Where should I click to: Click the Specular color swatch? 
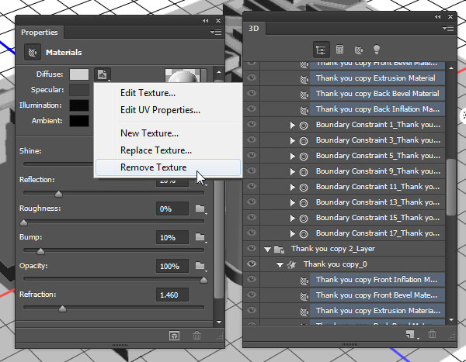[79, 90]
